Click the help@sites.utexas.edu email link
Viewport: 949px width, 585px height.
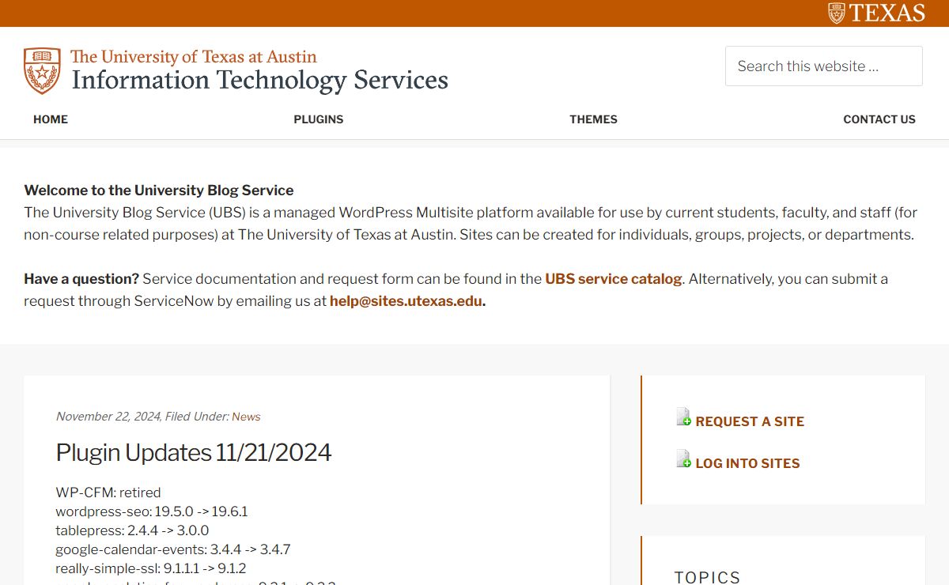[406, 301]
